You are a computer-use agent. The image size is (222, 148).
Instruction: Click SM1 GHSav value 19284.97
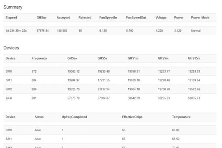click(74, 80)
